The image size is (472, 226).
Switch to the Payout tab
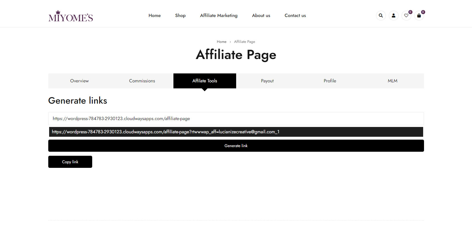coord(267,81)
